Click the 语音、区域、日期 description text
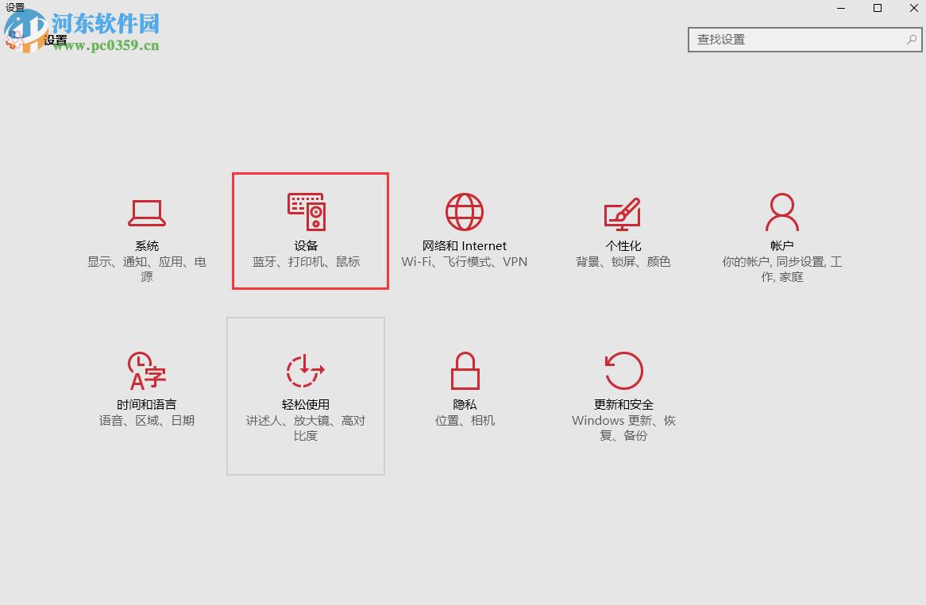The image size is (926, 605). pyautogui.click(x=146, y=420)
